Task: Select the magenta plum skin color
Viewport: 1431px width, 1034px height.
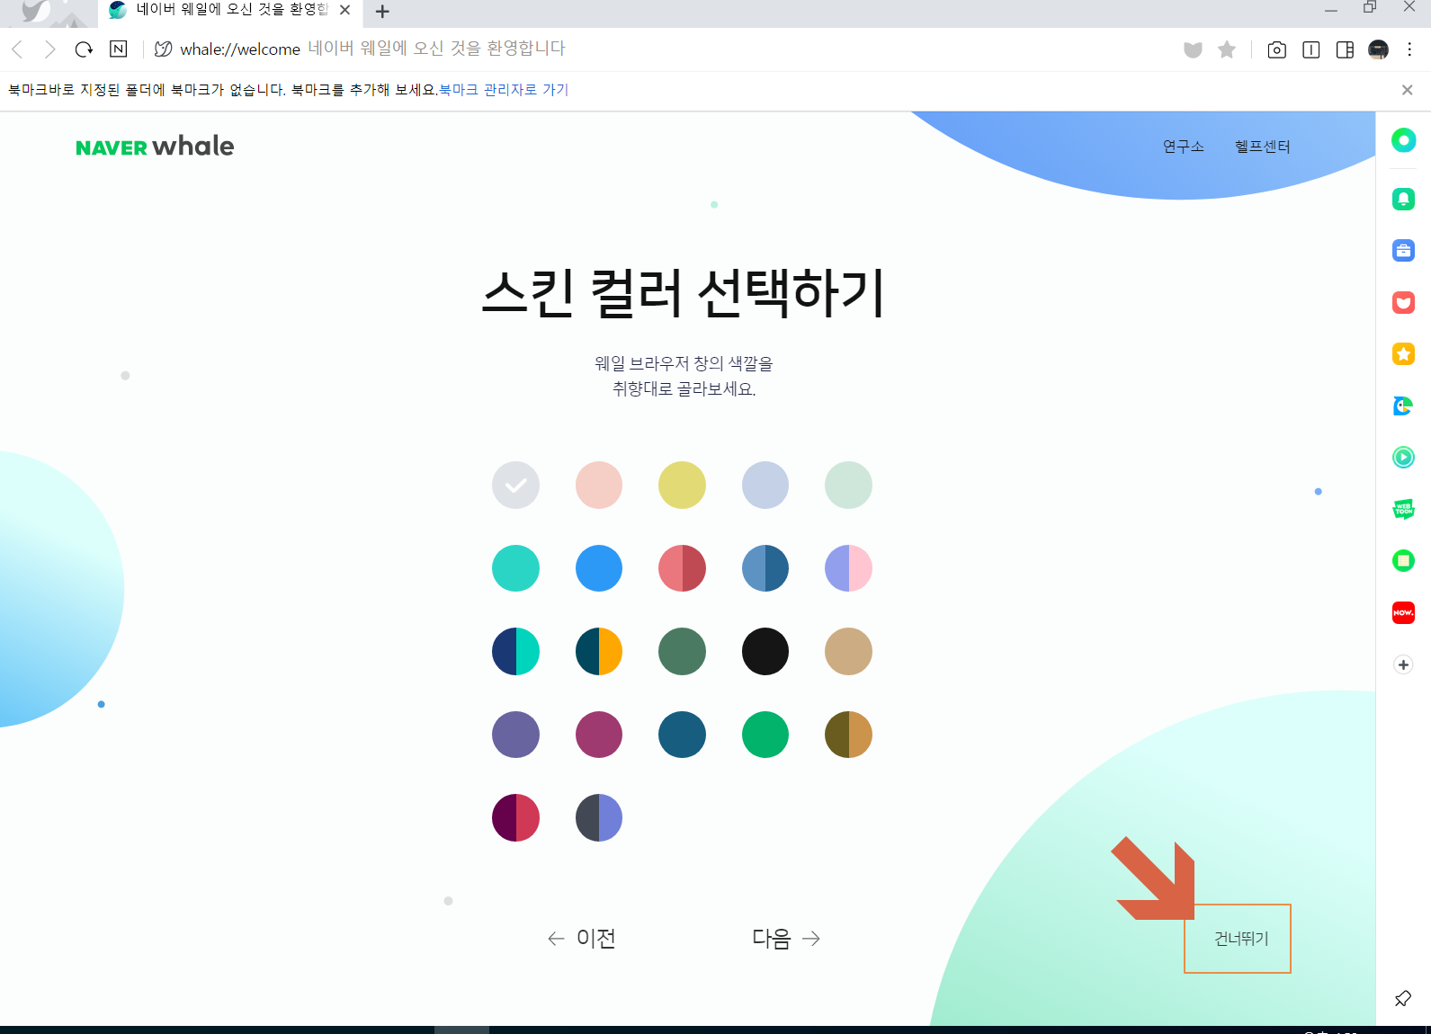Action: point(599,735)
